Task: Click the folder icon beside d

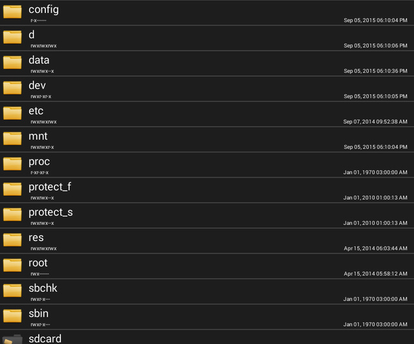Action: pos(12,36)
